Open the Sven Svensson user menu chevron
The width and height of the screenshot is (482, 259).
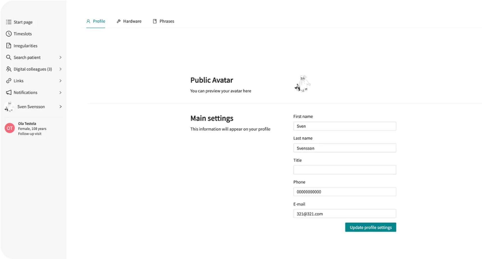[60, 107]
